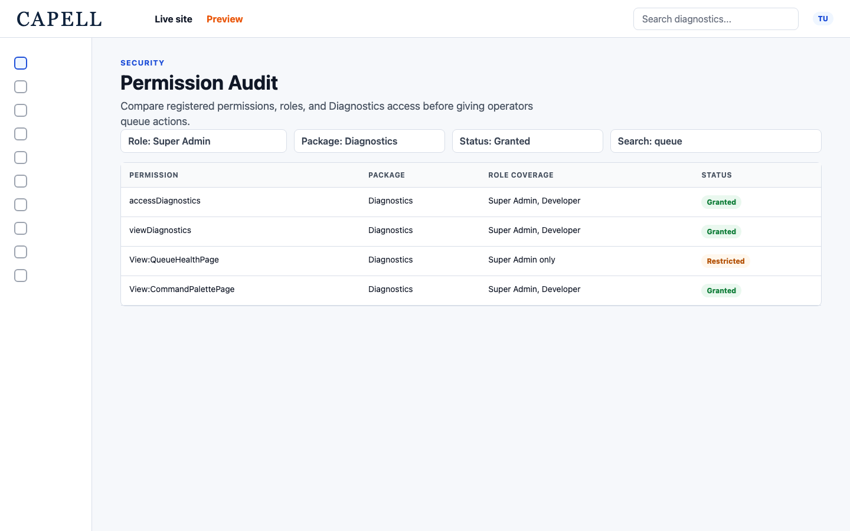The image size is (850, 531).
Task: Switch to the Preview tab
Action: [225, 19]
